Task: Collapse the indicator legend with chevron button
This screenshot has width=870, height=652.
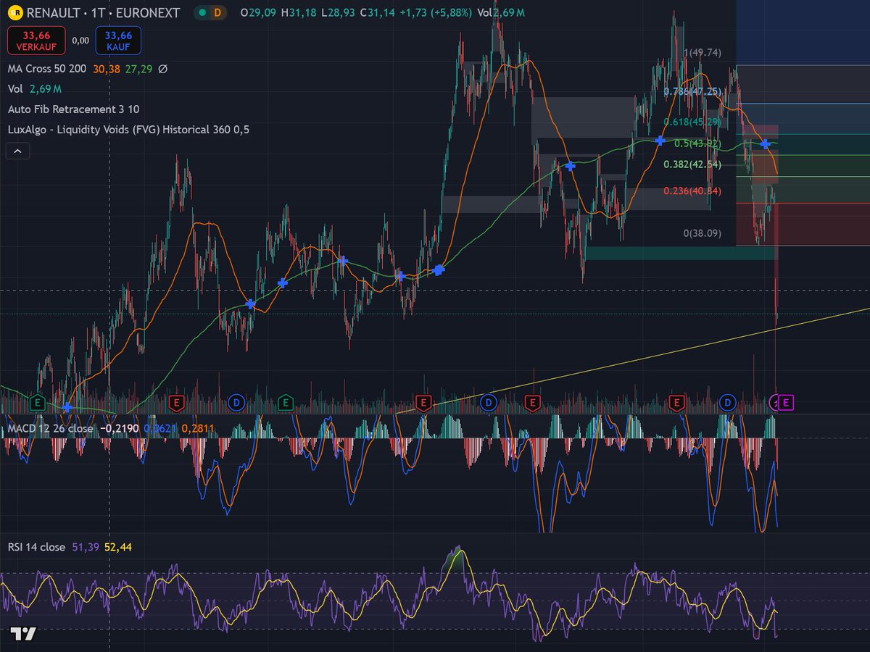Action: point(17,151)
